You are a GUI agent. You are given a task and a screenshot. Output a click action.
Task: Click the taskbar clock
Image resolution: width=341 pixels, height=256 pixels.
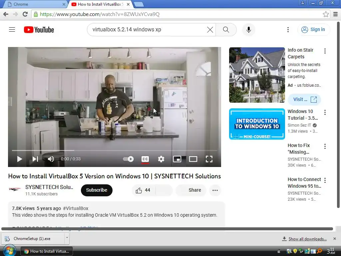331,251
